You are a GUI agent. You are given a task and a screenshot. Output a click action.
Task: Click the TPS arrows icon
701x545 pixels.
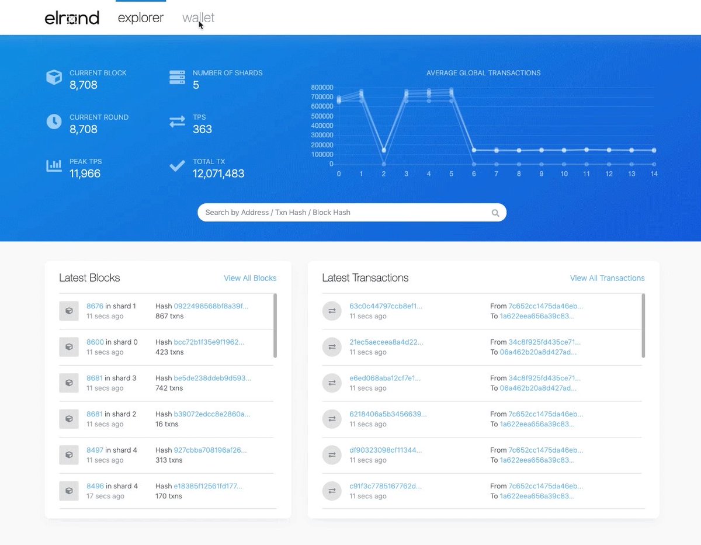click(x=177, y=122)
